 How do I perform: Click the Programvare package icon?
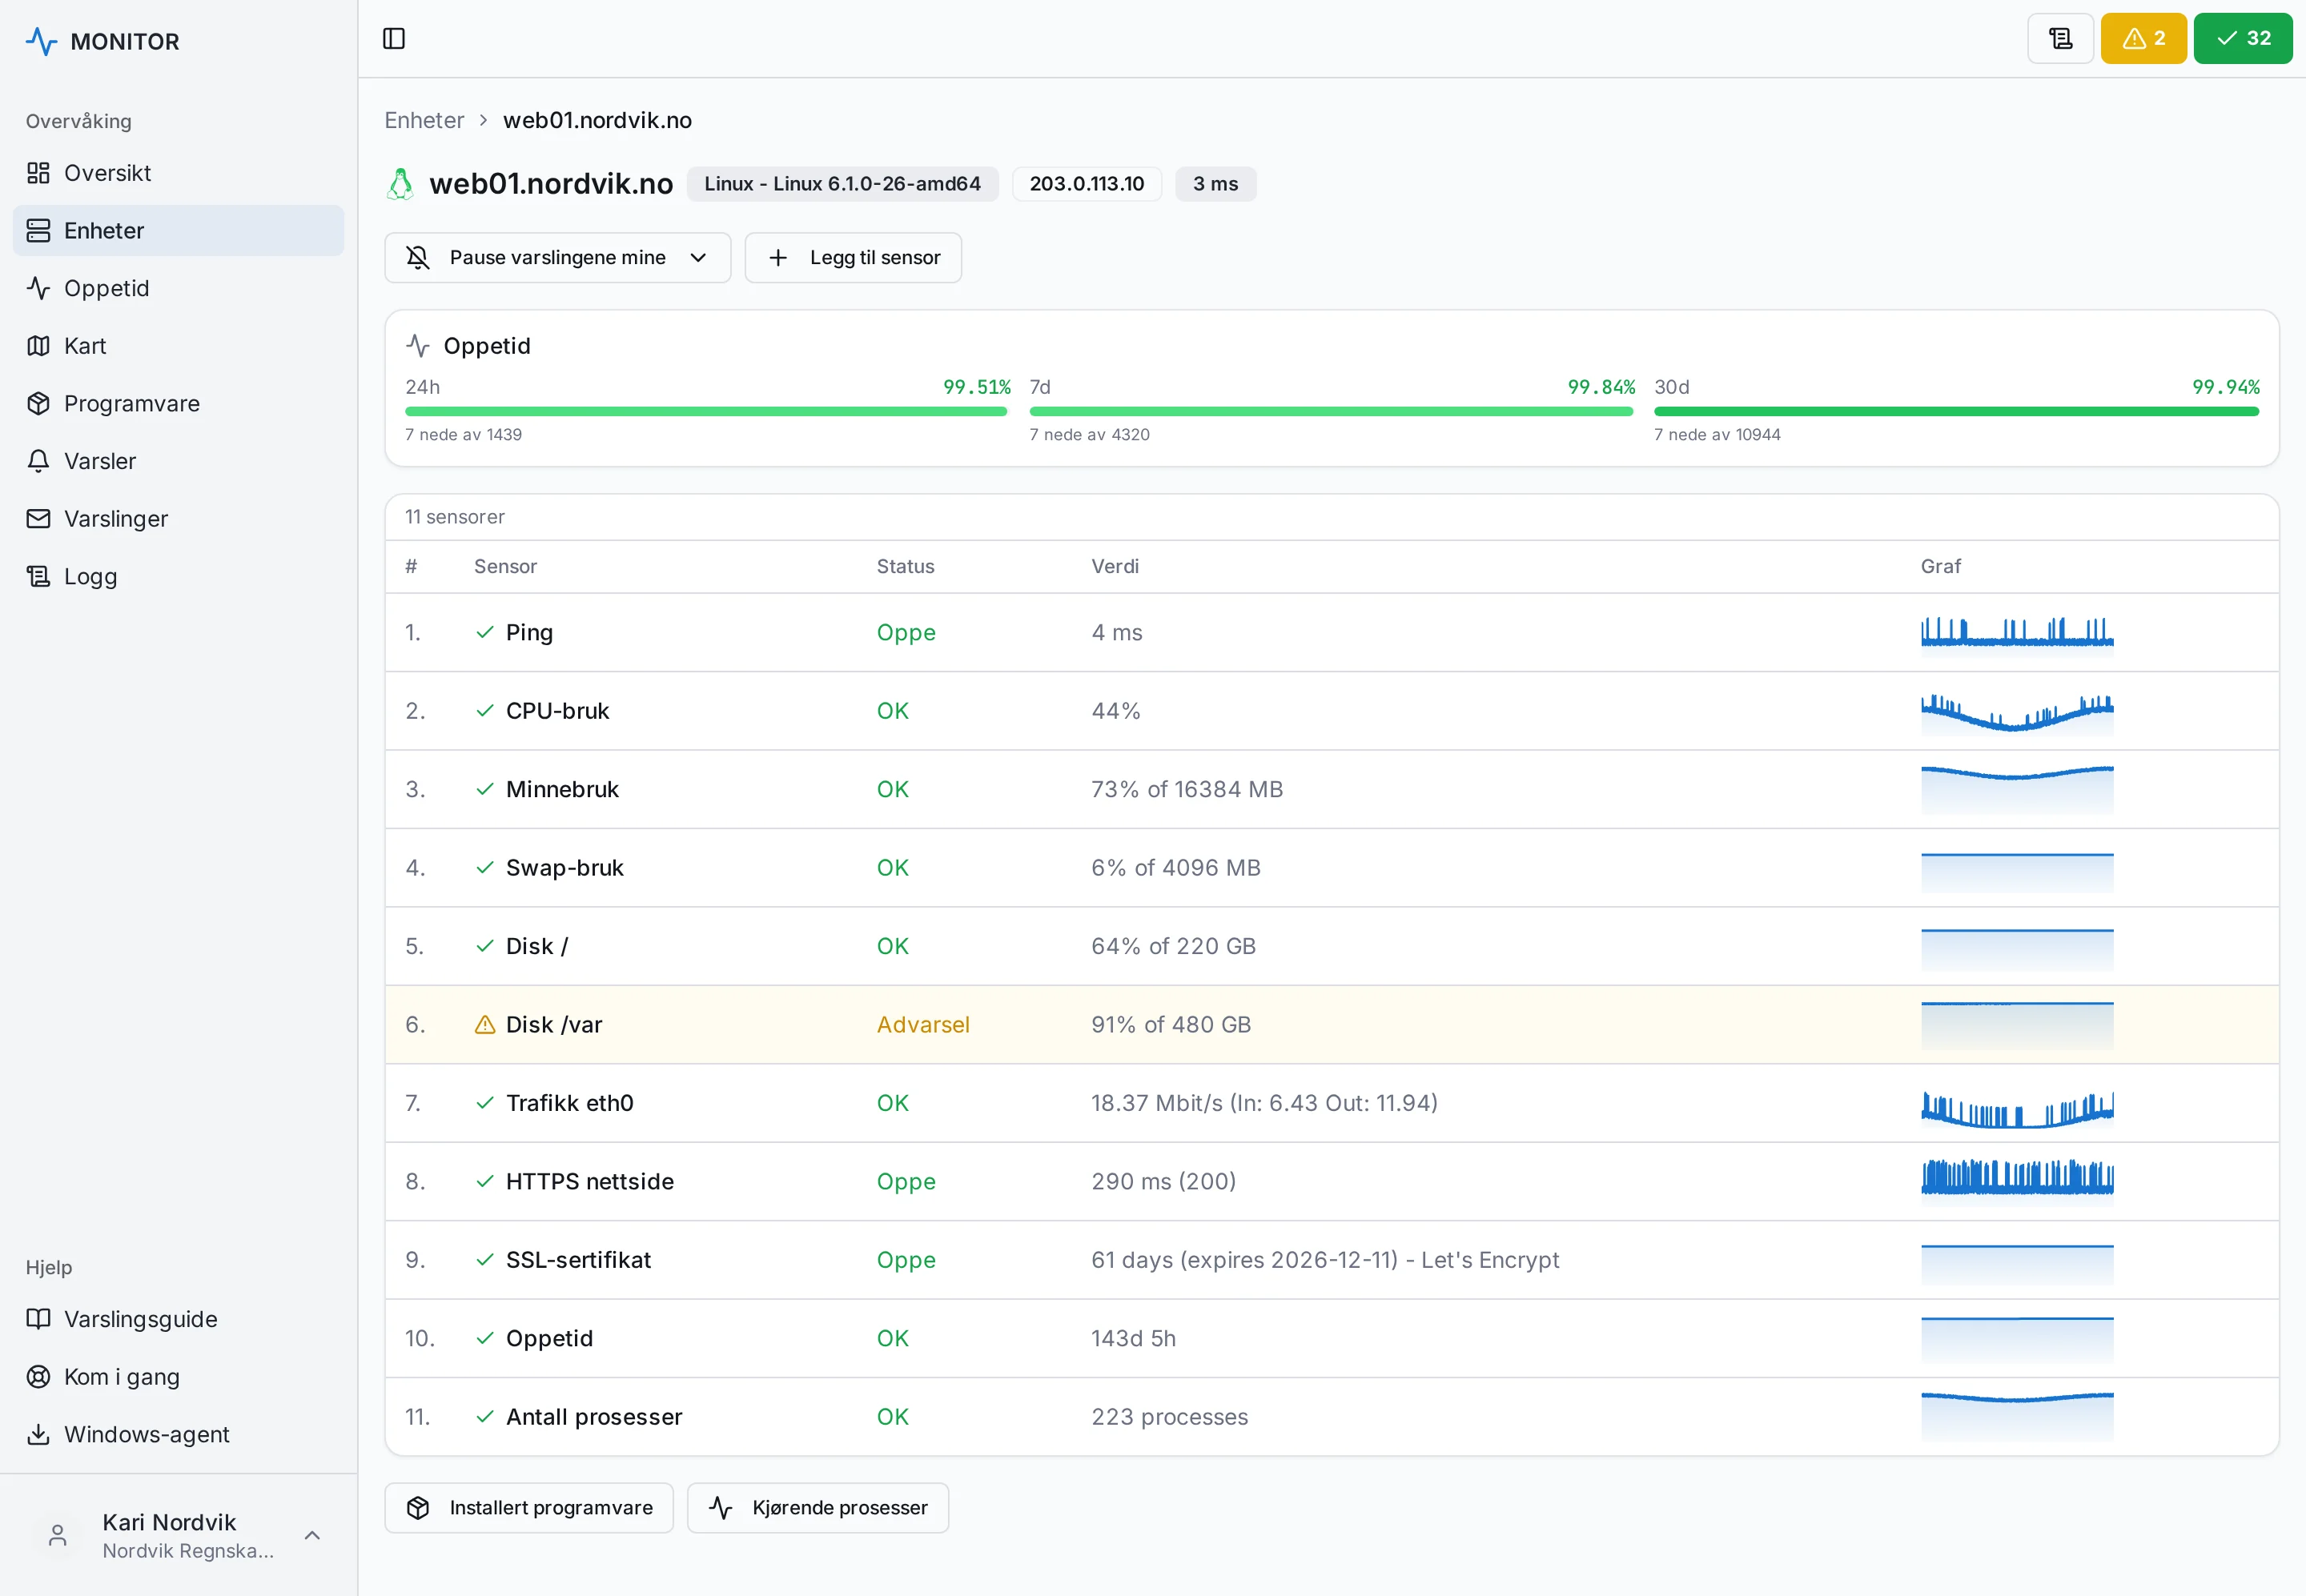pos(38,404)
